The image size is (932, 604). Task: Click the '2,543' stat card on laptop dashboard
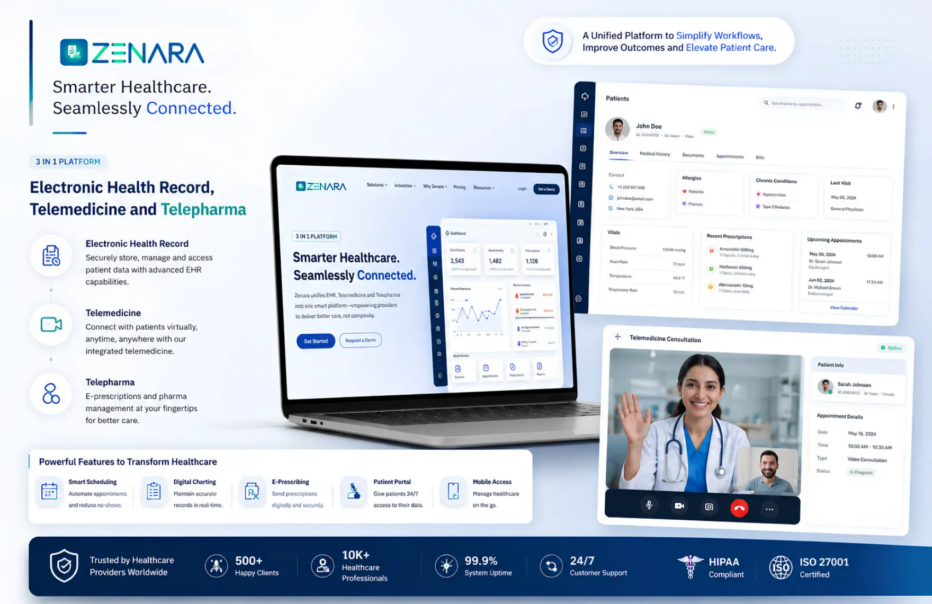463,260
